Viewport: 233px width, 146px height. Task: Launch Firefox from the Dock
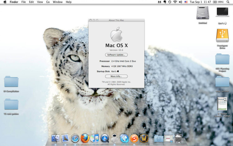85,138
